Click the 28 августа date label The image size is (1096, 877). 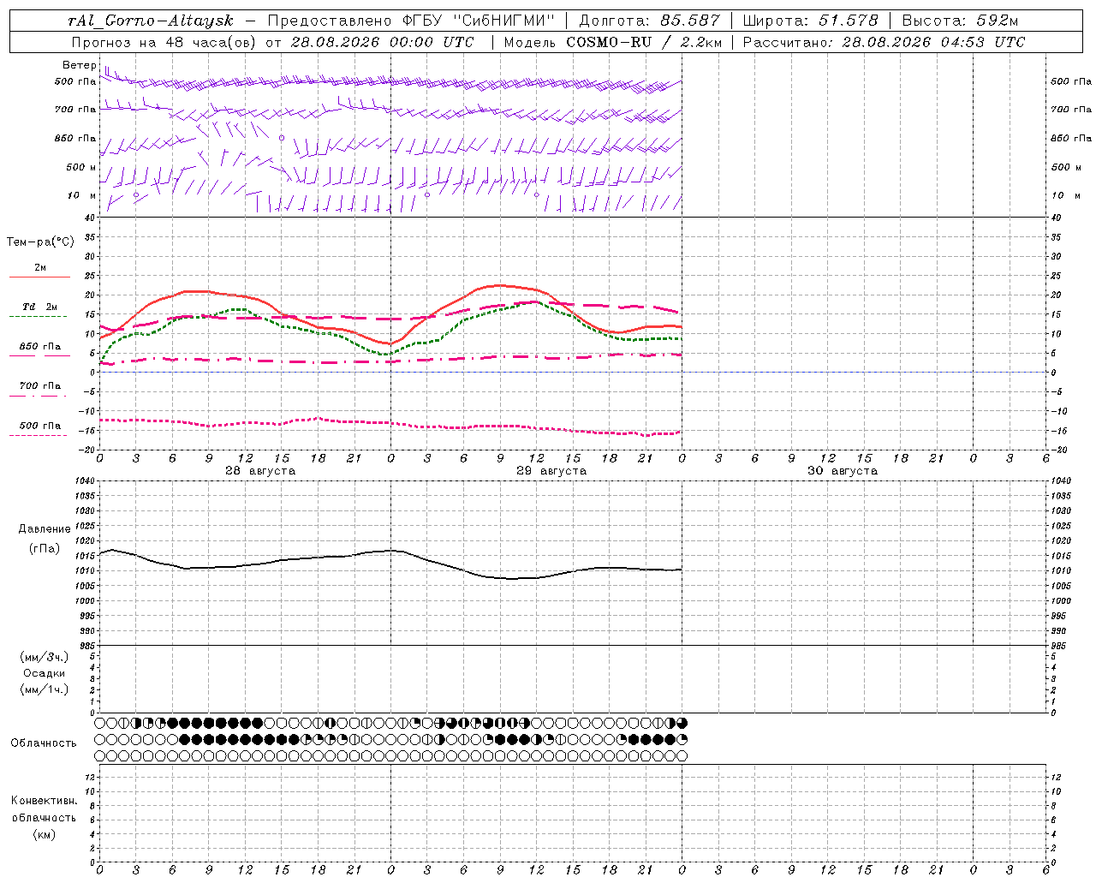[260, 471]
